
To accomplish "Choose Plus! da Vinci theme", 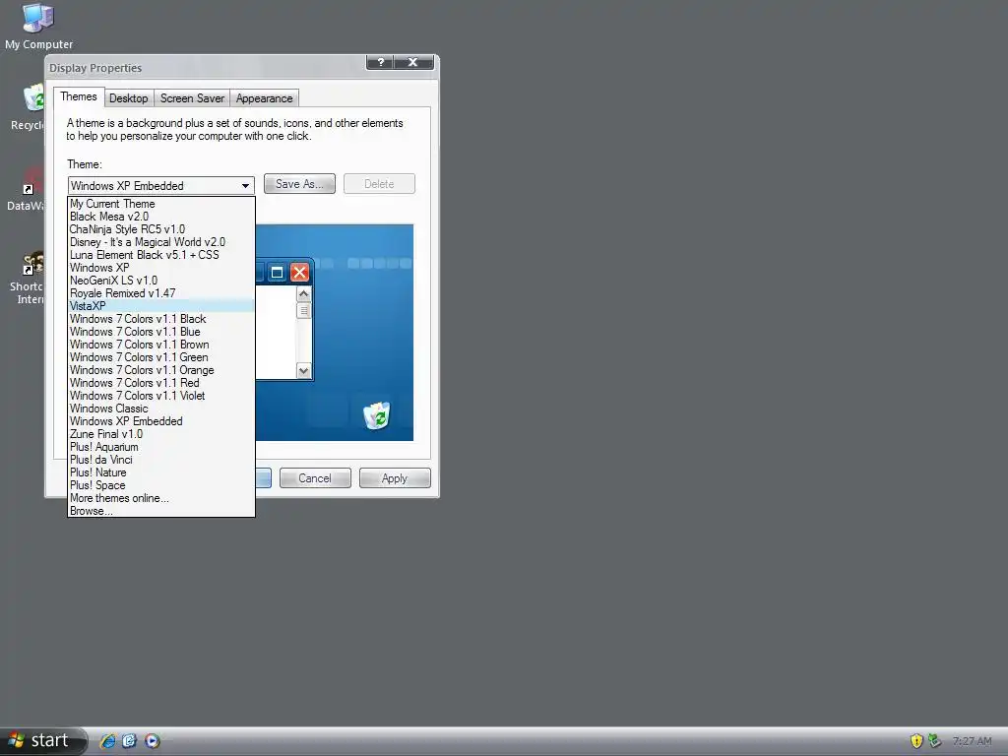I will [161, 461].
